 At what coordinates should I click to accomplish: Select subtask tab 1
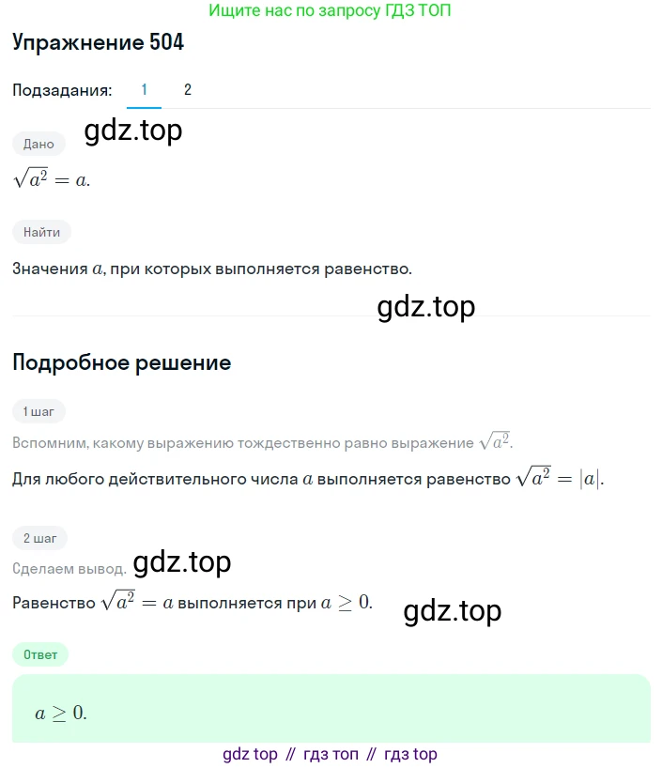click(x=144, y=89)
